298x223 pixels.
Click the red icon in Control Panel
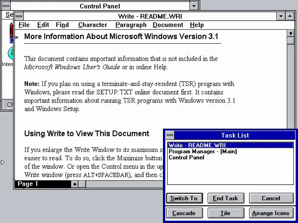click(x=11, y=30)
